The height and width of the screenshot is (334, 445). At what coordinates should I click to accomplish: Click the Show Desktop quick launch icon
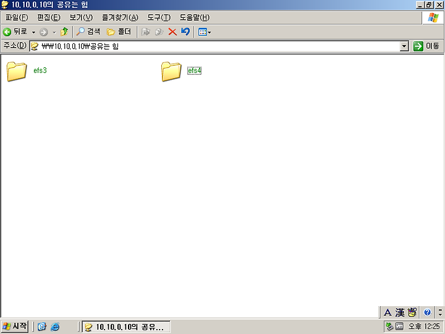(42, 327)
